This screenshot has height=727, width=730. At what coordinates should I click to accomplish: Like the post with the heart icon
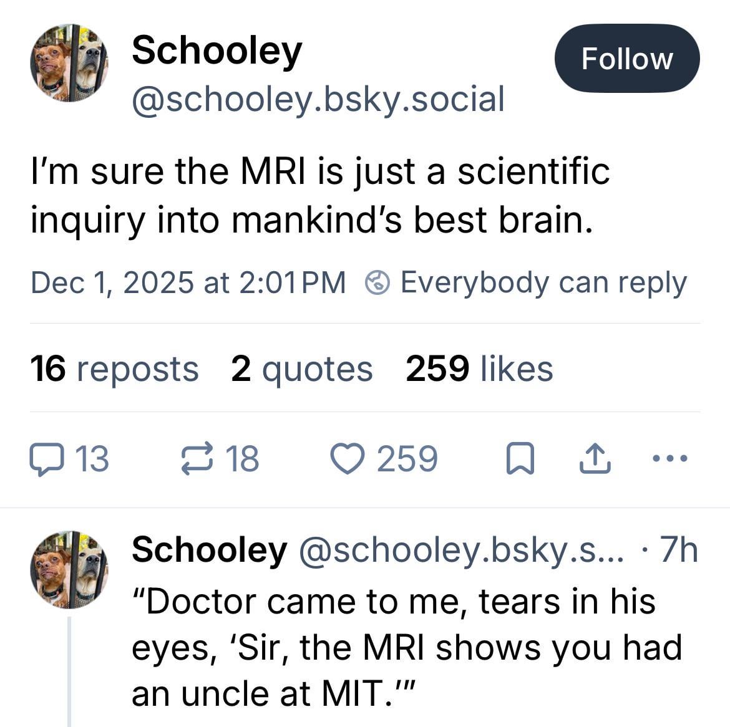point(349,460)
